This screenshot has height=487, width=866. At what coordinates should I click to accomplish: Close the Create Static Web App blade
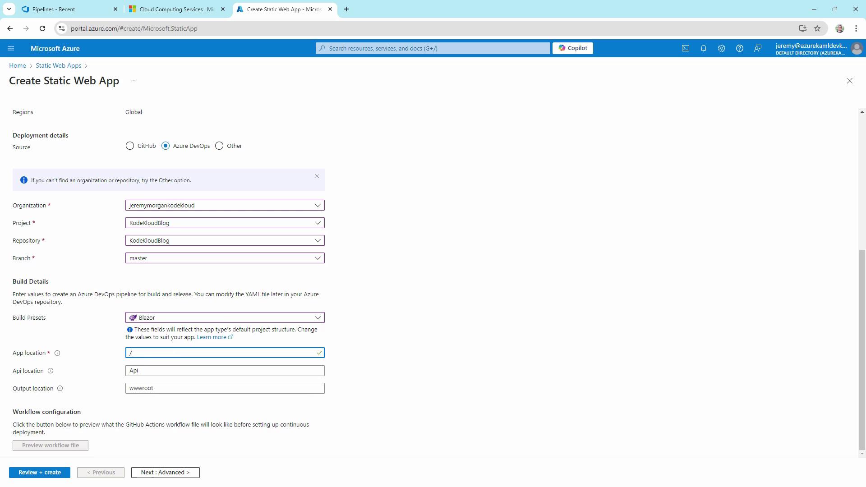[850, 81]
